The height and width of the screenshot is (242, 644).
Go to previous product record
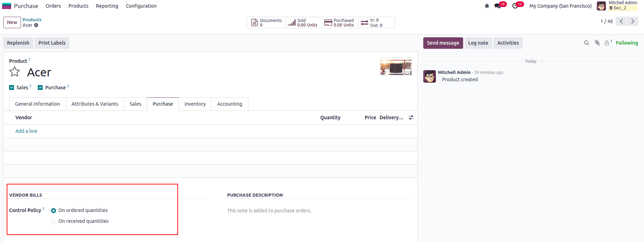[x=621, y=21]
